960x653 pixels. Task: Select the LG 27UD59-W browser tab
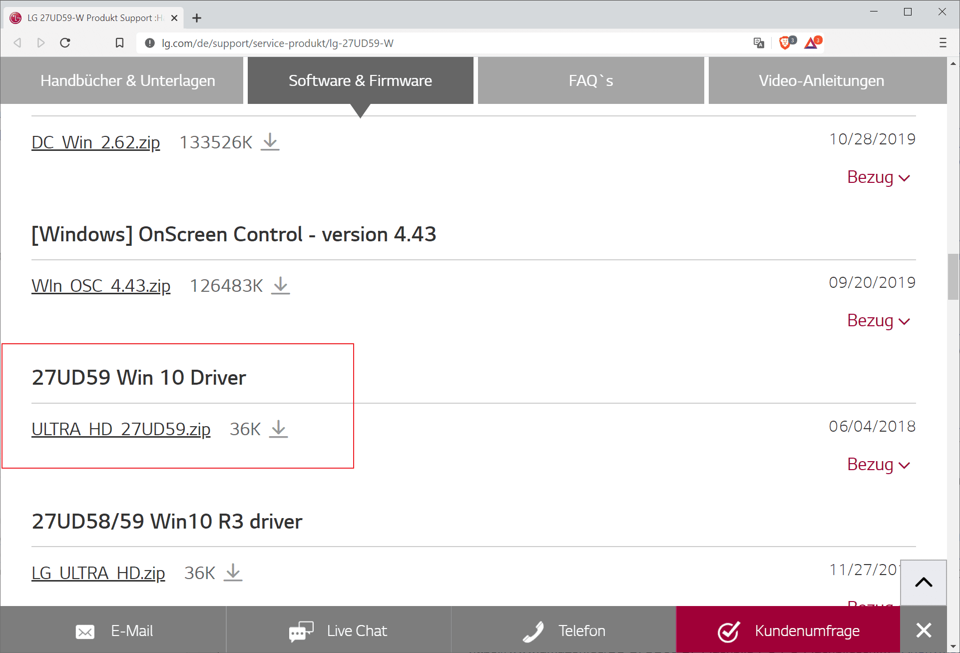pos(94,18)
